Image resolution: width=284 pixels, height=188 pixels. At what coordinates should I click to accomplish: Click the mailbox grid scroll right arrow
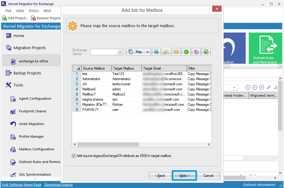209,144
